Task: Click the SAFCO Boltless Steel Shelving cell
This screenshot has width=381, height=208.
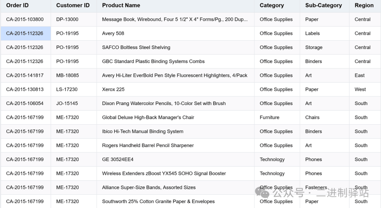Action: point(136,47)
